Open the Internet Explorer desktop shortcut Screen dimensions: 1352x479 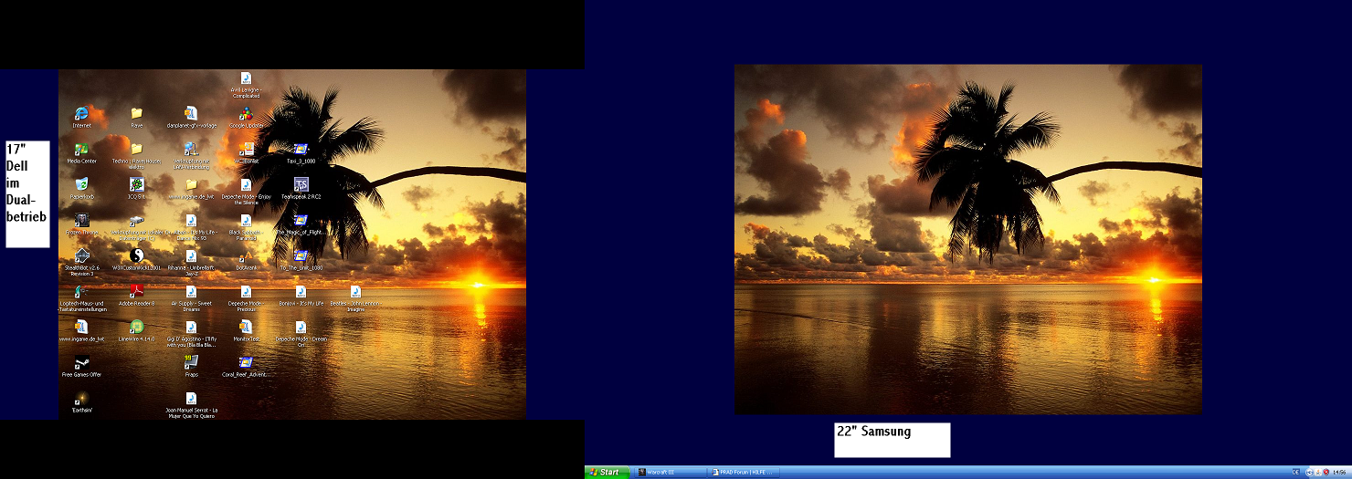pos(81,113)
